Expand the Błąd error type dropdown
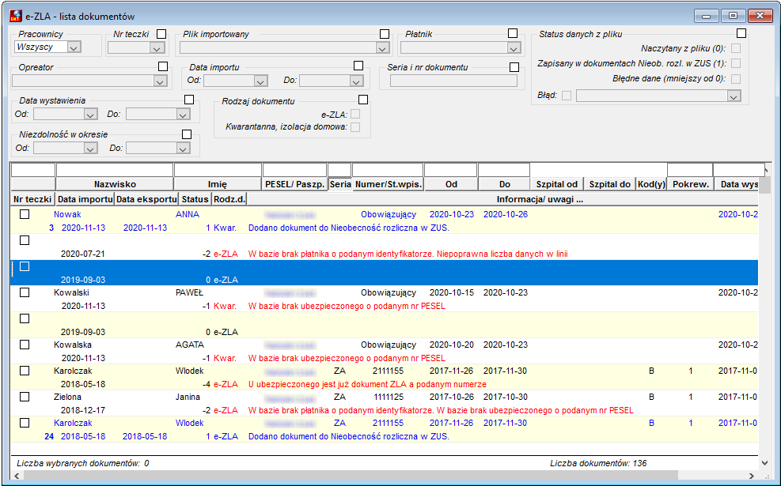This screenshot has height=486, width=781. tap(734, 96)
